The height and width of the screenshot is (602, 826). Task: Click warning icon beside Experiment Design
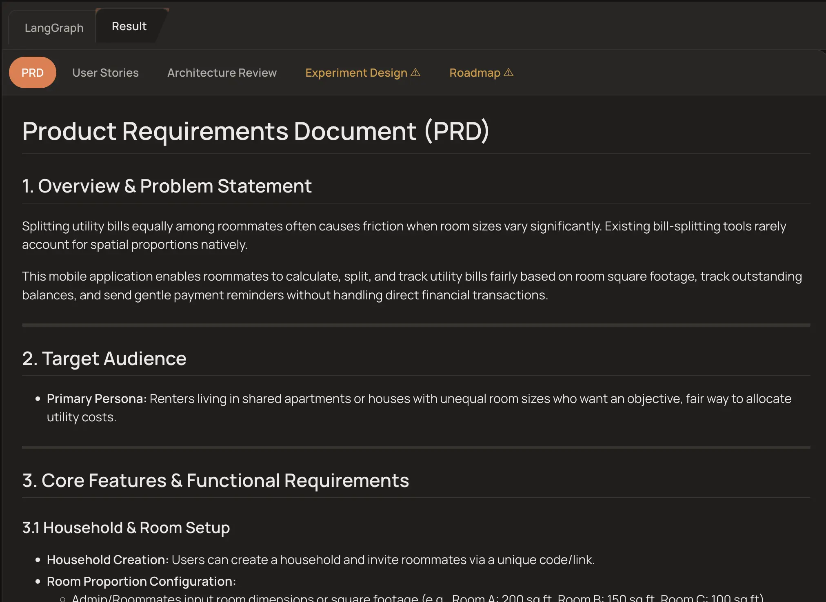coord(415,72)
